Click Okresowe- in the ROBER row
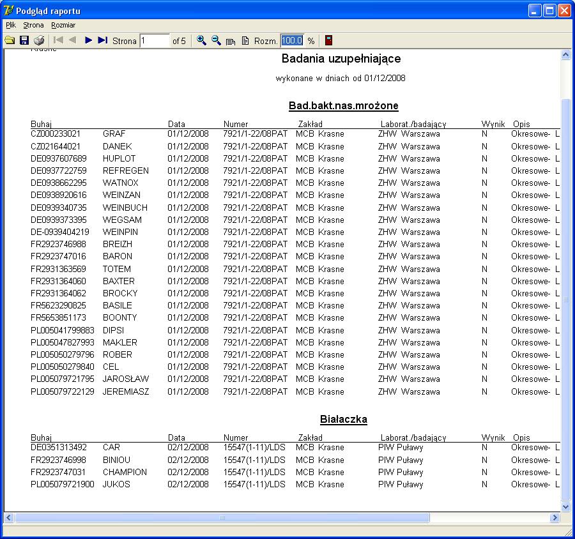 pyautogui.click(x=531, y=354)
